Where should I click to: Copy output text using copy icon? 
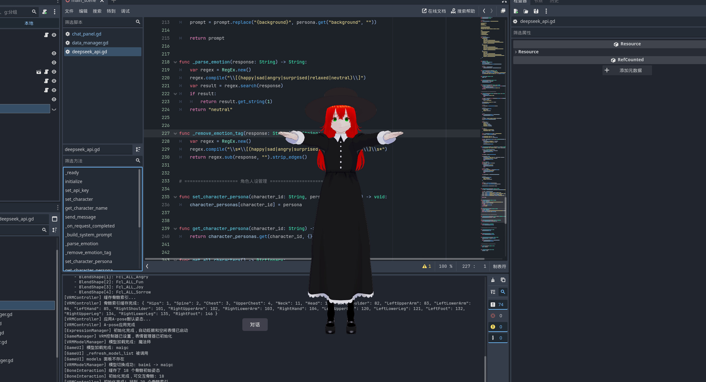(x=503, y=280)
